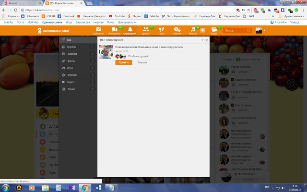Image resolution: width=307 pixels, height=192 pixels.
Task: Open the YouTube bookmark
Action: (117, 16)
